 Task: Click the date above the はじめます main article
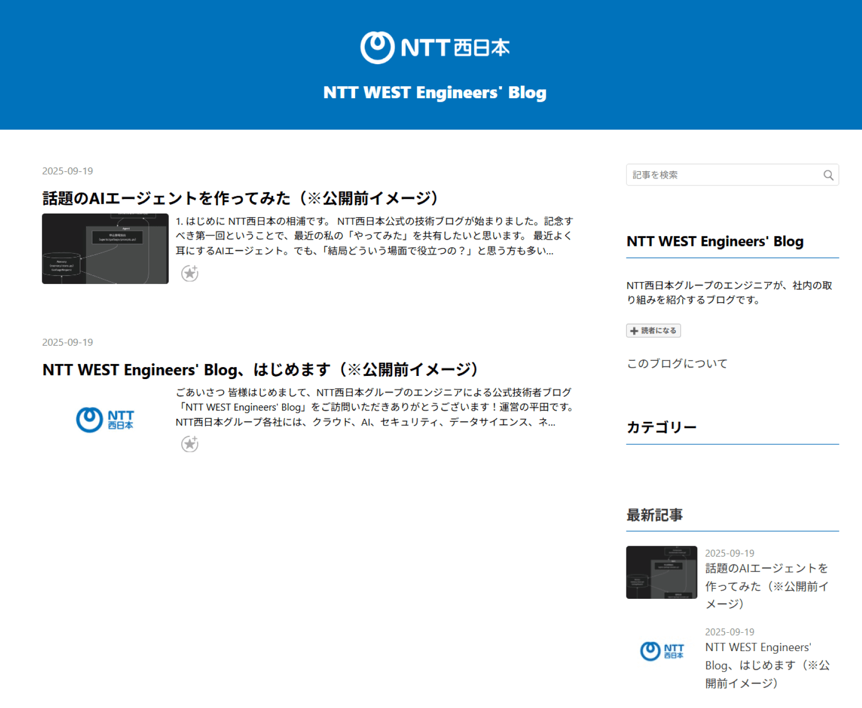click(67, 343)
